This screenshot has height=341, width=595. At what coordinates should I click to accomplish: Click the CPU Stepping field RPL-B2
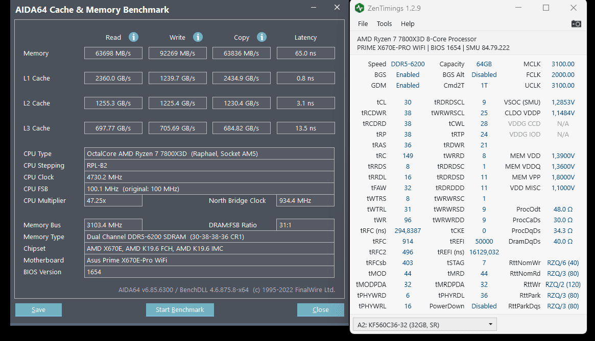click(x=209, y=165)
